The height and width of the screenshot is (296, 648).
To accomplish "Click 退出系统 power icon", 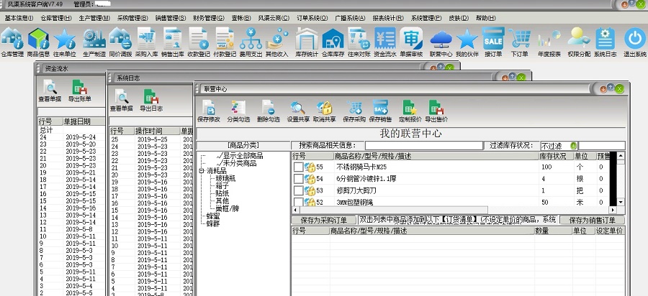I will coord(635,42).
